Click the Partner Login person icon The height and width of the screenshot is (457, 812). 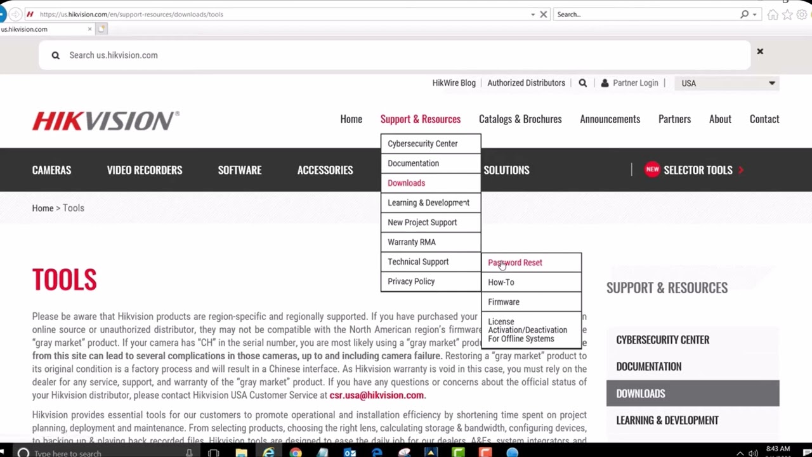tap(605, 83)
